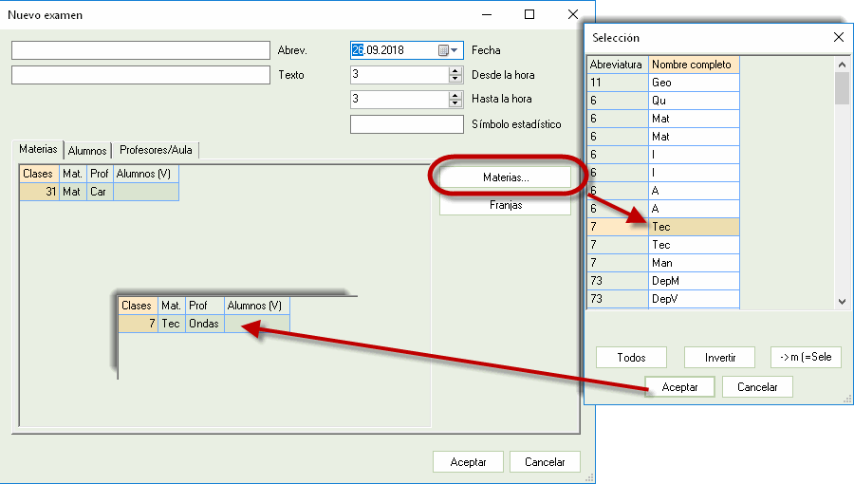
Task: Click the 'Hasta la hora' number field
Action: (x=399, y=99)
